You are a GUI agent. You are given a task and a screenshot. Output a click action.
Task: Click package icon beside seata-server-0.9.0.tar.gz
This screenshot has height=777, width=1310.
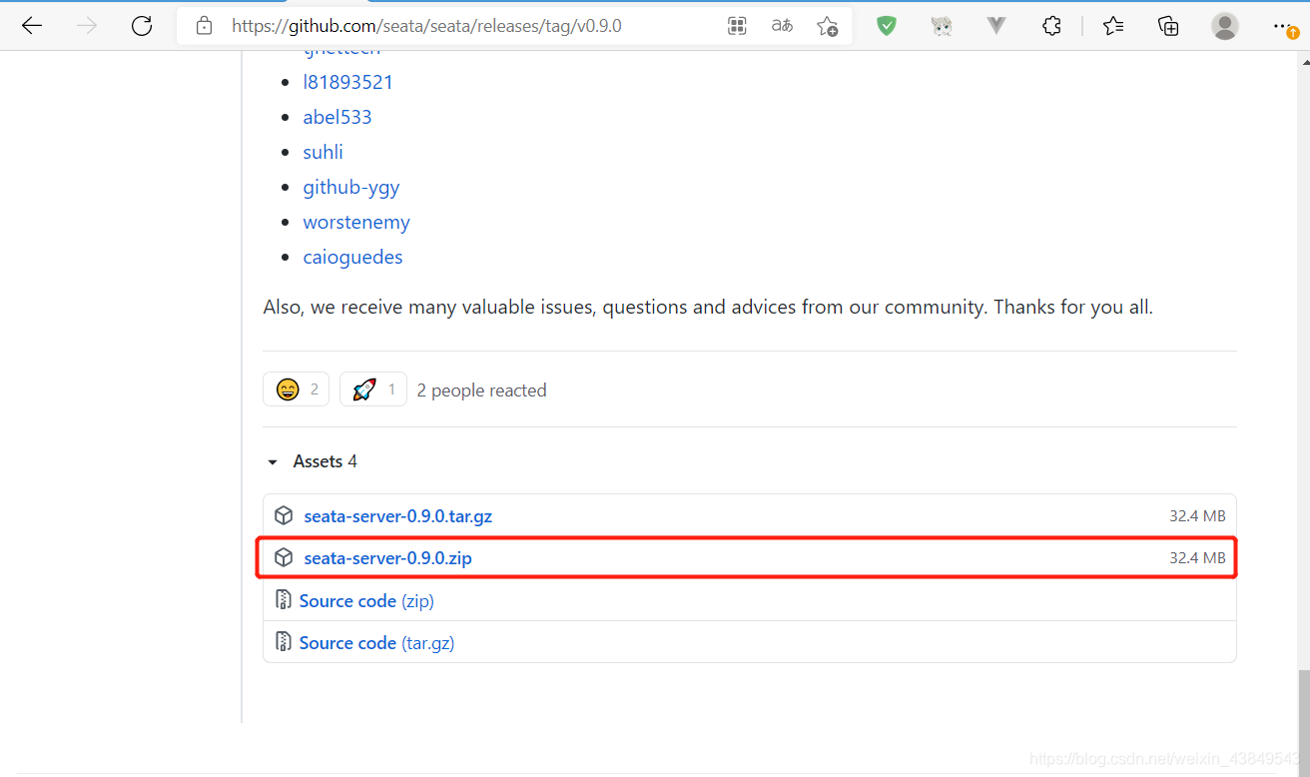284,515
